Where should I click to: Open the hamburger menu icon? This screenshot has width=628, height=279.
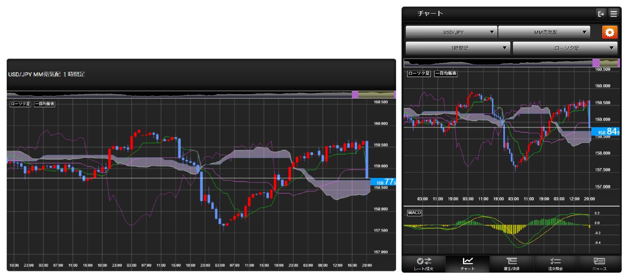pos(614,14)
